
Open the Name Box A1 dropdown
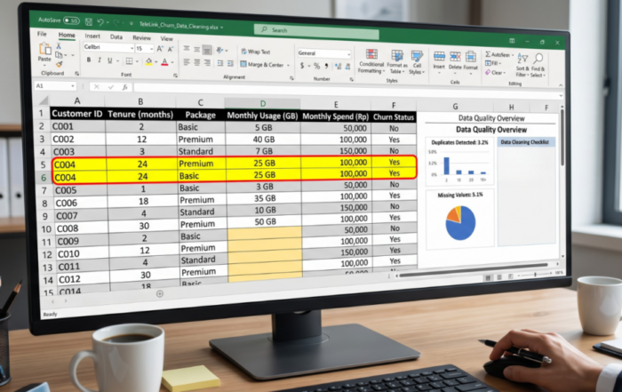[73, 85]
